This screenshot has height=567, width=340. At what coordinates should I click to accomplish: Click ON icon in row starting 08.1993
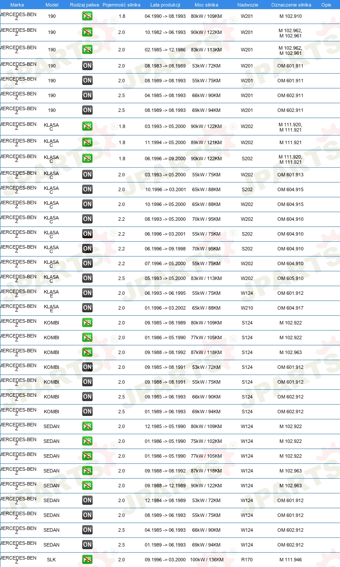coord(87,219)
